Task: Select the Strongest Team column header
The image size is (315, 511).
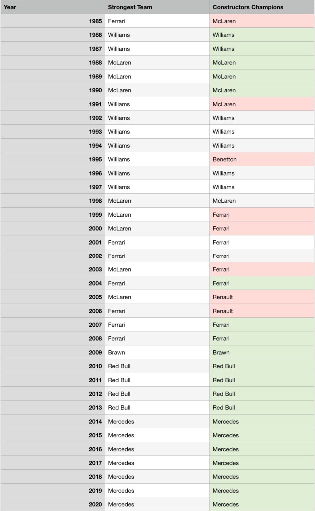Action: [x=157, y=7]
